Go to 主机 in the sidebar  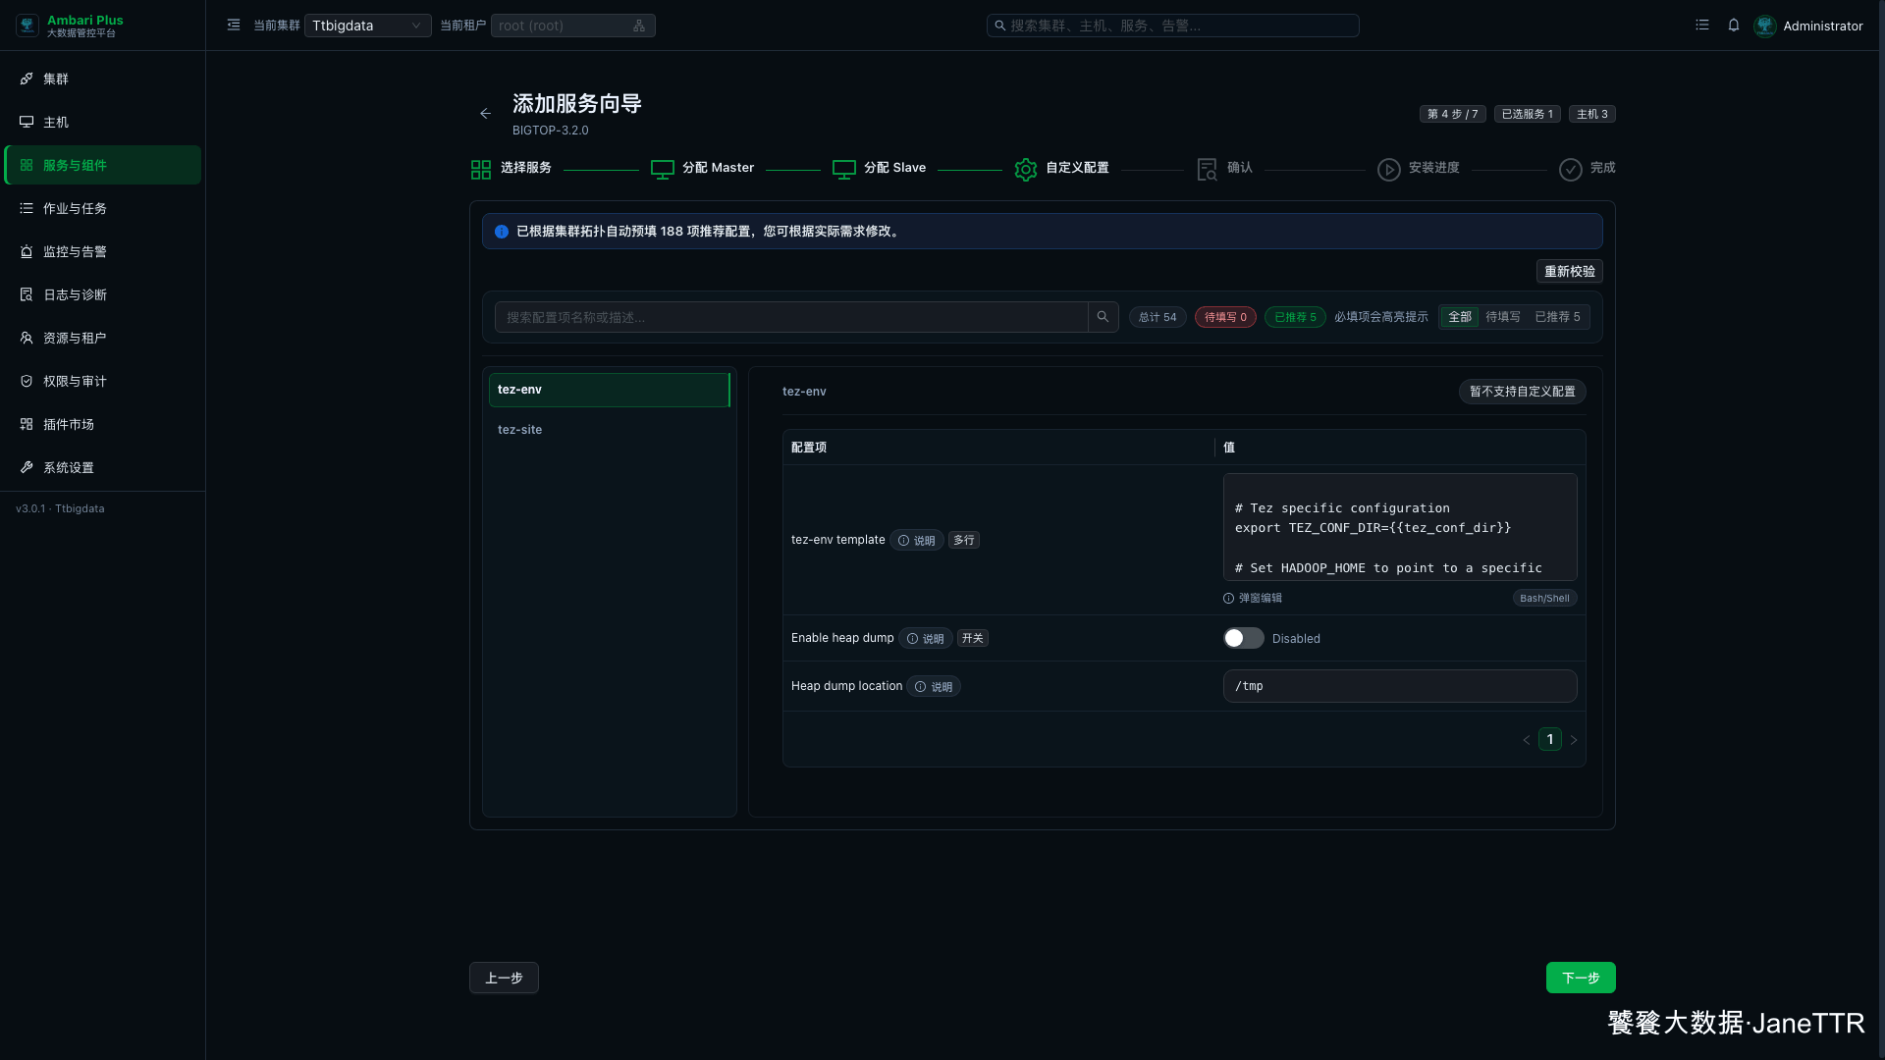pos(103,122)
